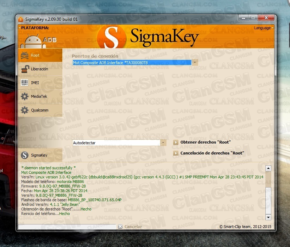
Task: Click log line "Modelo del teléfono: motorola MB886"
Action: pos(52,182)
